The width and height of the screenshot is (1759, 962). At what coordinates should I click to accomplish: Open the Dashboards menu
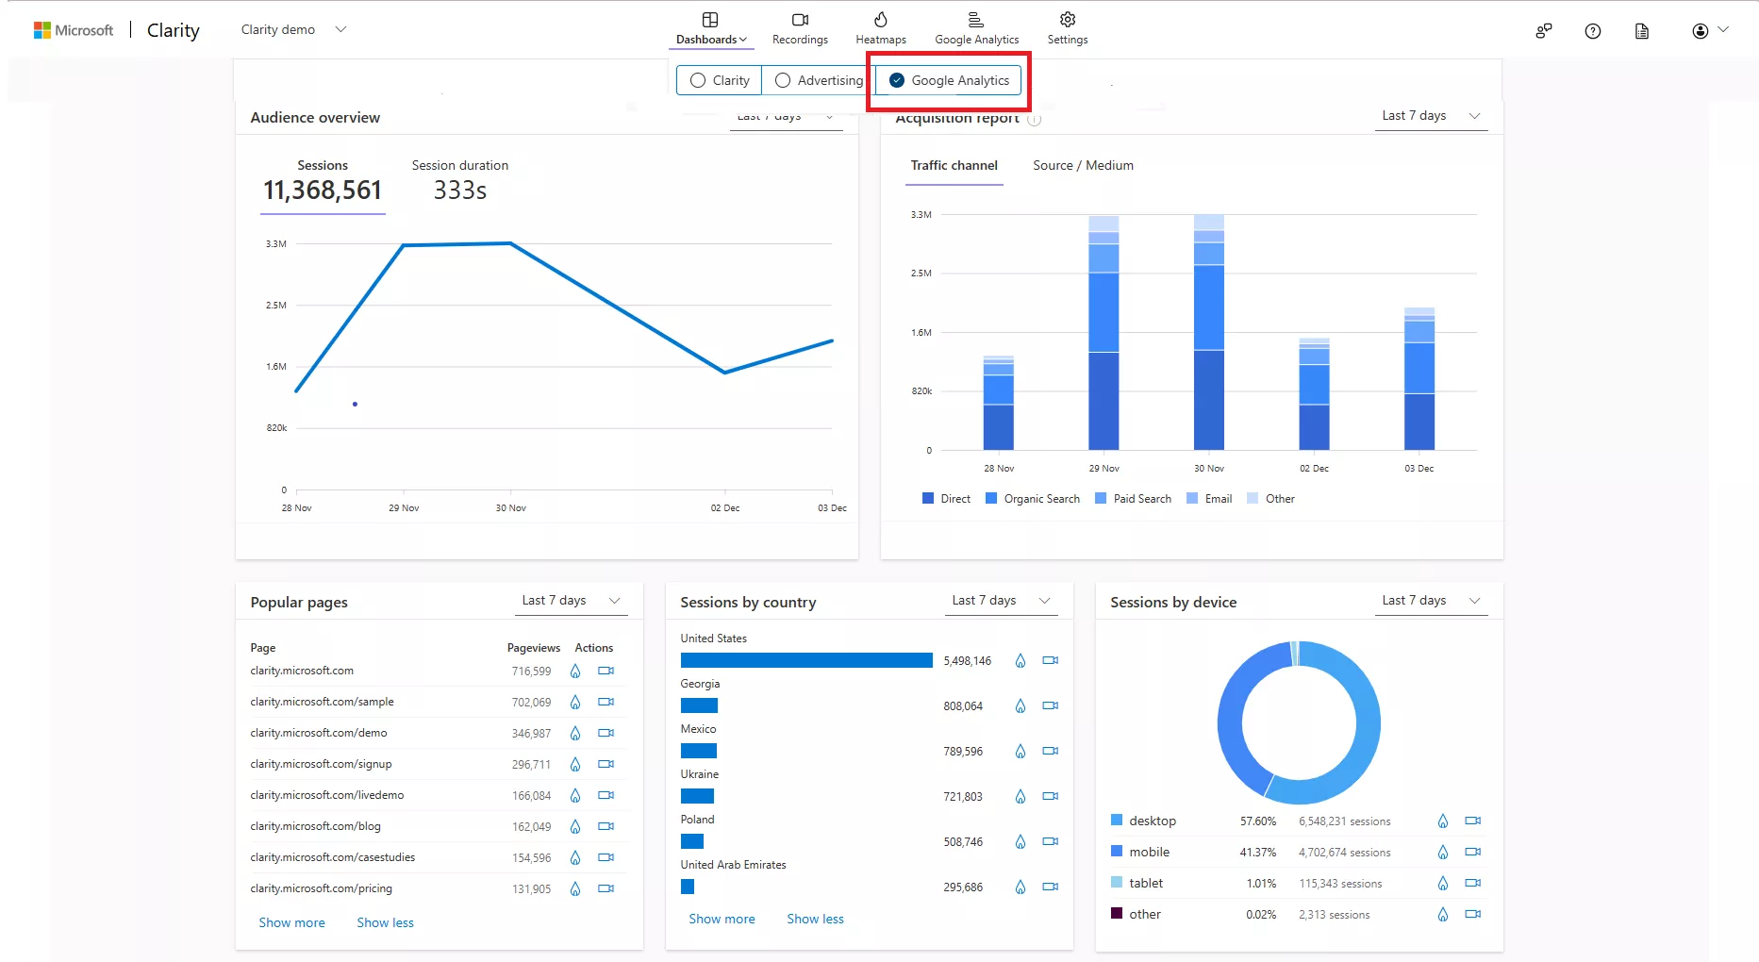click(x=711, y=29)
